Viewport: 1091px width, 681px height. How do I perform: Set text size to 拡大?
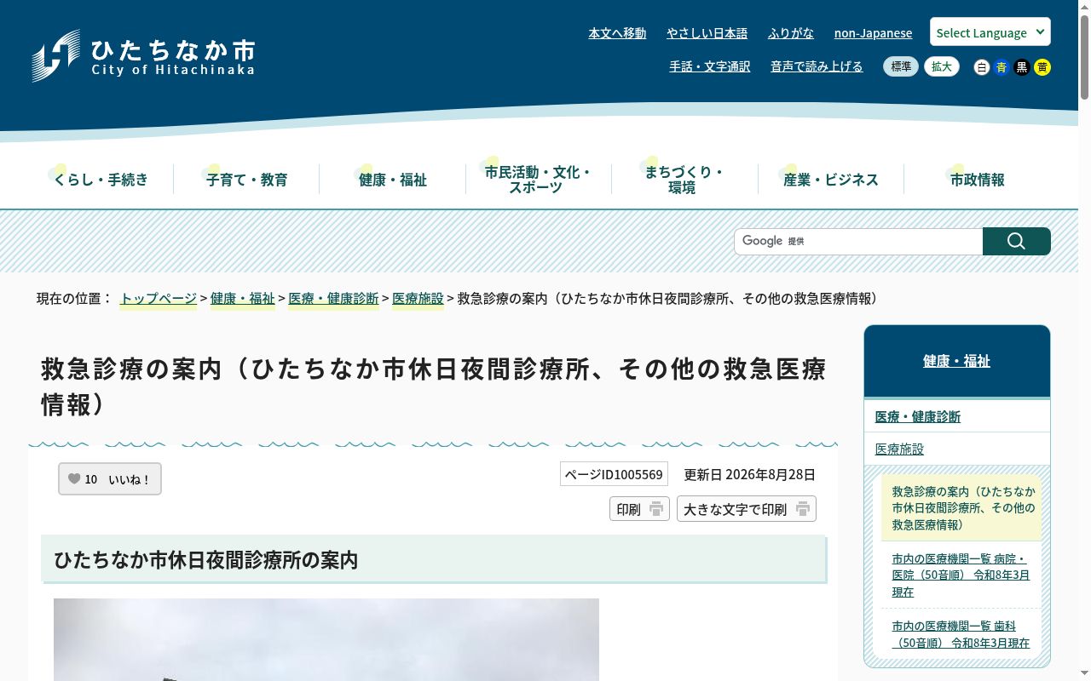pyautogui.click(x=942, y=66)
